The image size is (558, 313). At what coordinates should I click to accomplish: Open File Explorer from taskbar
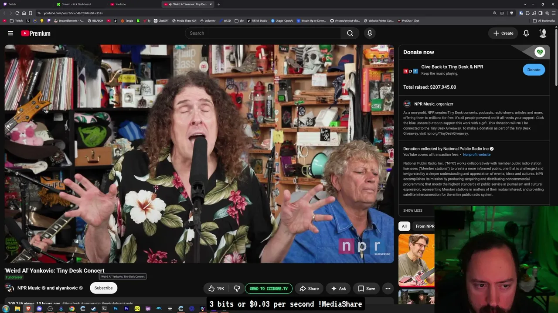[17, 309]
